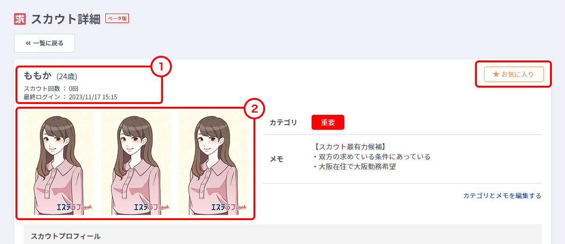This screenshot has height=244, width=565.
Task: Click the スカウト詳細 page title
Action: (x=66, y=19)
